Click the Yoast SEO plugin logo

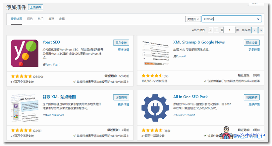25,53
